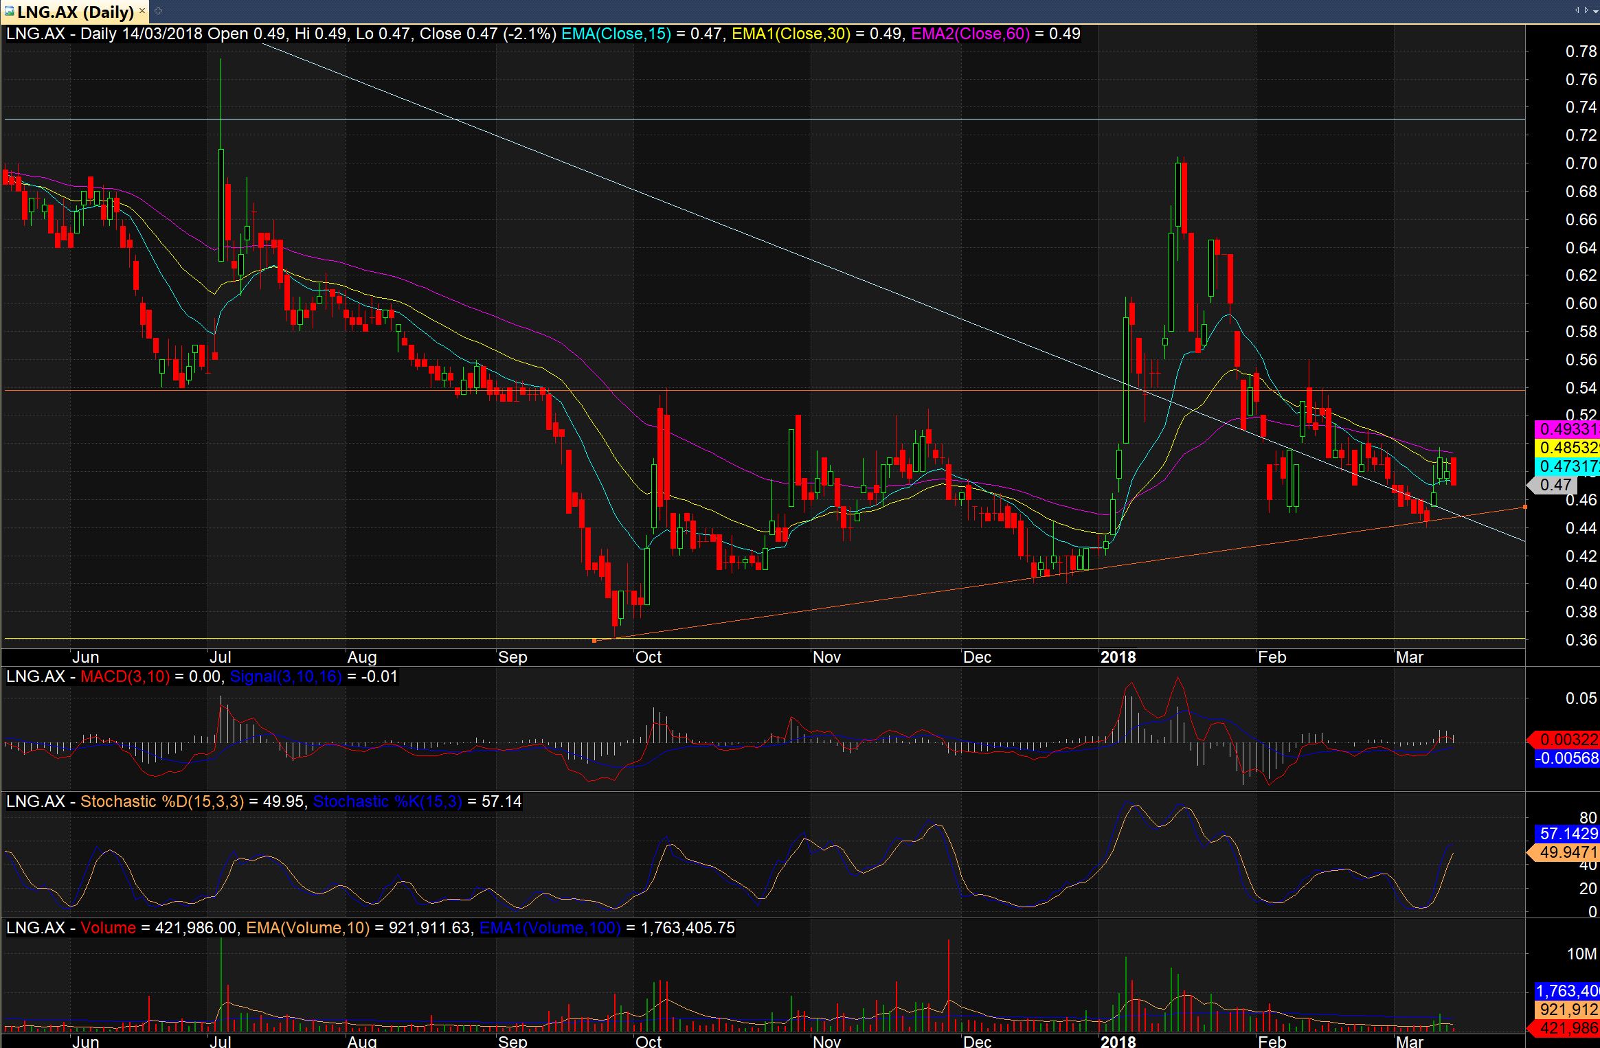1600x1048 pixels.
Task: Select the orange trendline end handle at right edge
Action: tap(1525, 507)
